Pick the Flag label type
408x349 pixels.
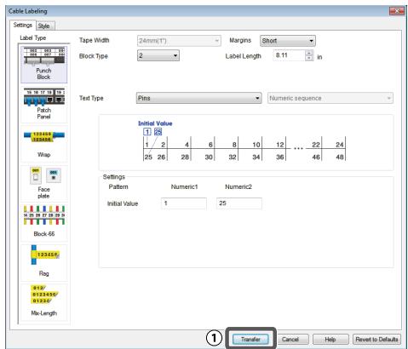pos(43,262)
